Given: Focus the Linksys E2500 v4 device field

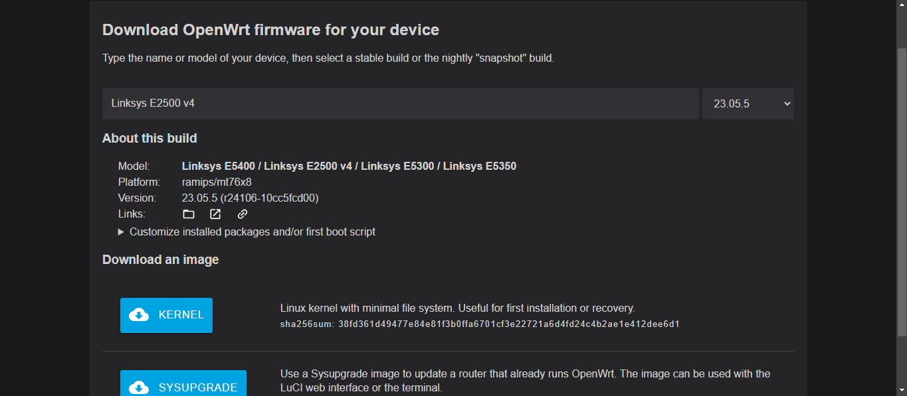Looking at the screenshot, I should coord(401,104).
